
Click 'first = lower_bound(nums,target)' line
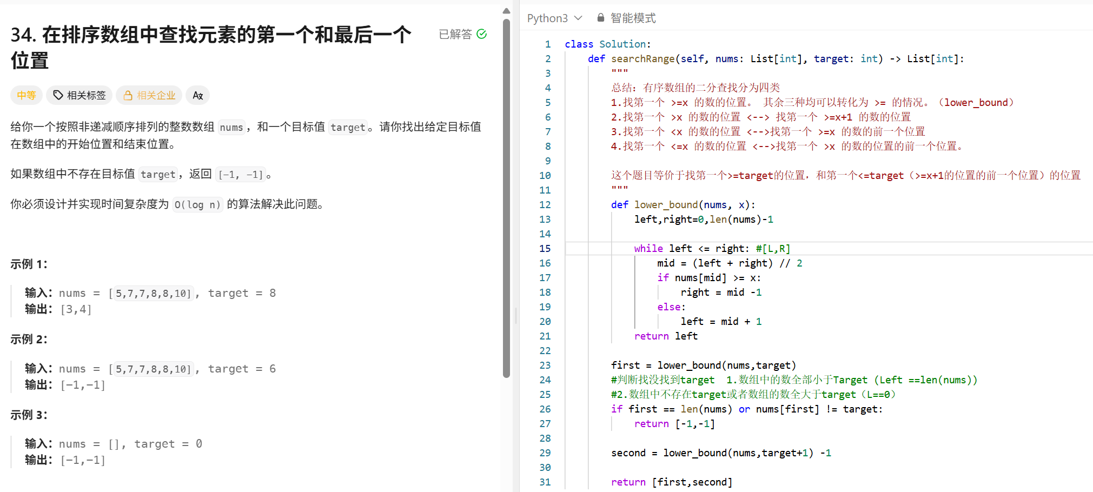[704, 365]
